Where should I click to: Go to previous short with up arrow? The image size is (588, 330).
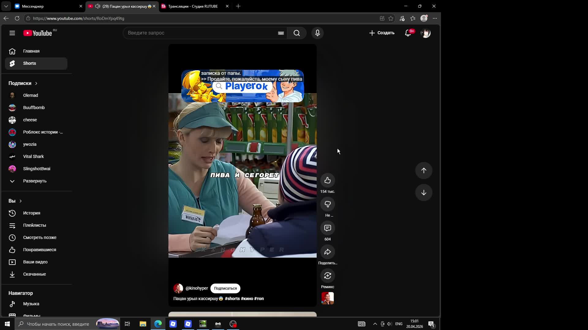click(x=424, y=170)
